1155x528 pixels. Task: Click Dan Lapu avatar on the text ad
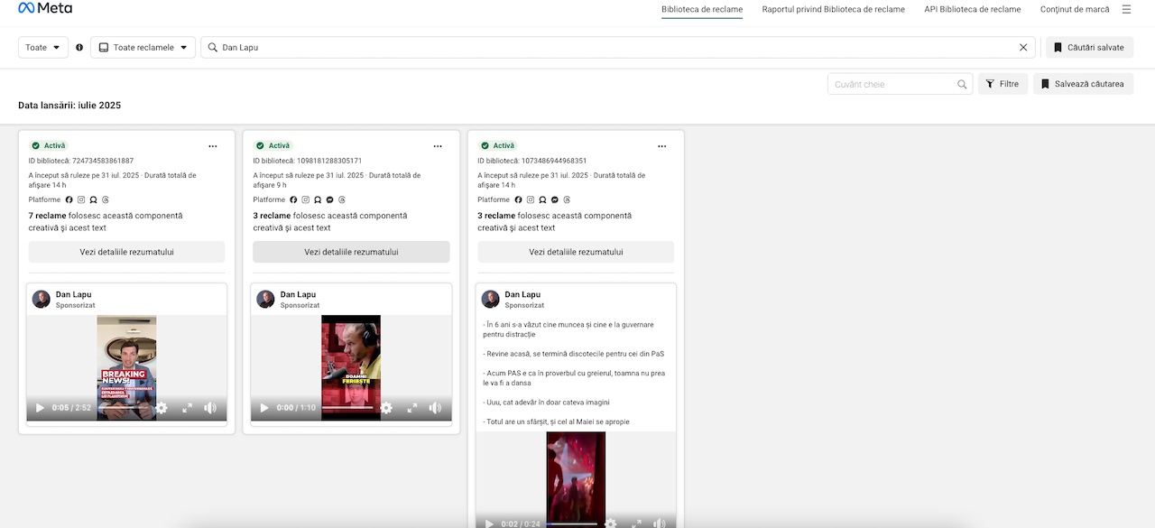[490, 300]
